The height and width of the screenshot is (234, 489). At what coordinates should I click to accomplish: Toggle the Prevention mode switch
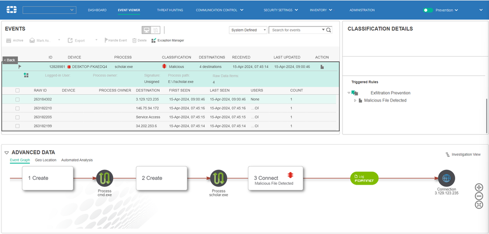click(428, 10)
